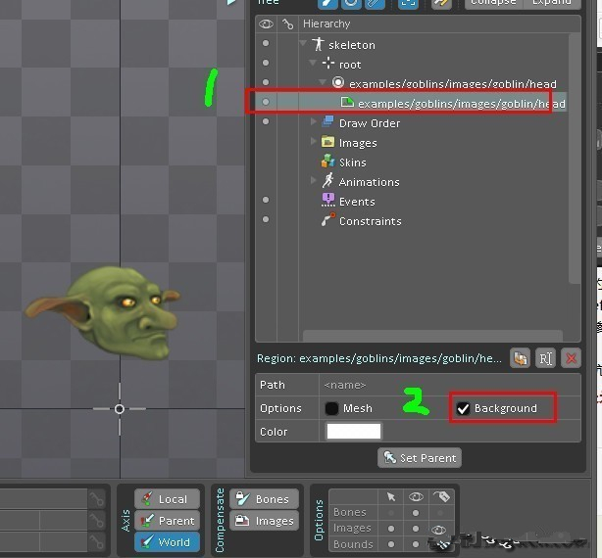
Task: Toggle the Bounds selectable dot in Options
Action: pos(391,544)
